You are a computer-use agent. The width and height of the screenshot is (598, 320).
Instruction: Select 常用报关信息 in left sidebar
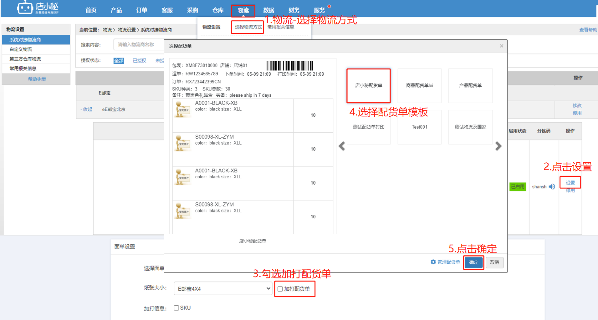coord(36,69)
